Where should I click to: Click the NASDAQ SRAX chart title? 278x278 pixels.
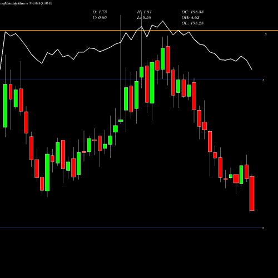click(40, 3)
